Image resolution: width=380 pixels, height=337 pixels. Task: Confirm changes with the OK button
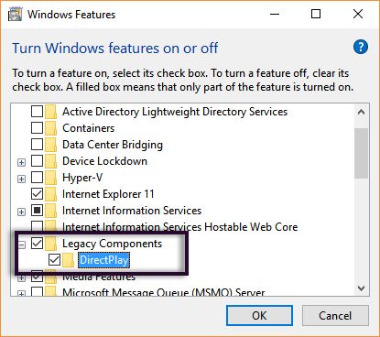pos(259,315)
